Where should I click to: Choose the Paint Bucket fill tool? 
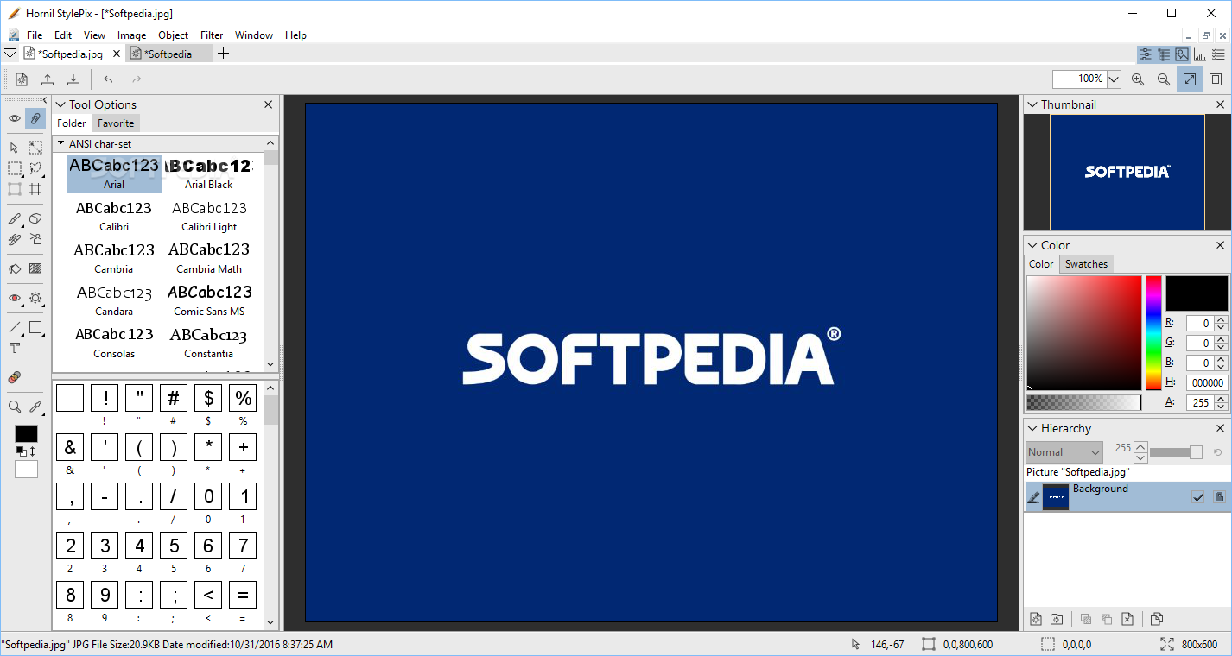click(x=15, y=268)
